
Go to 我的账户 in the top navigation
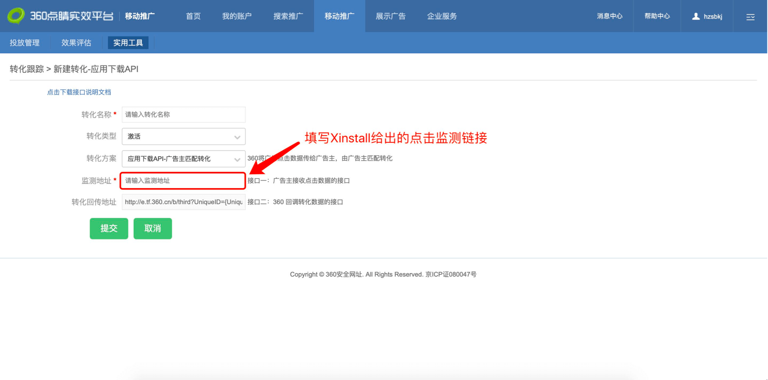(237, 16)
